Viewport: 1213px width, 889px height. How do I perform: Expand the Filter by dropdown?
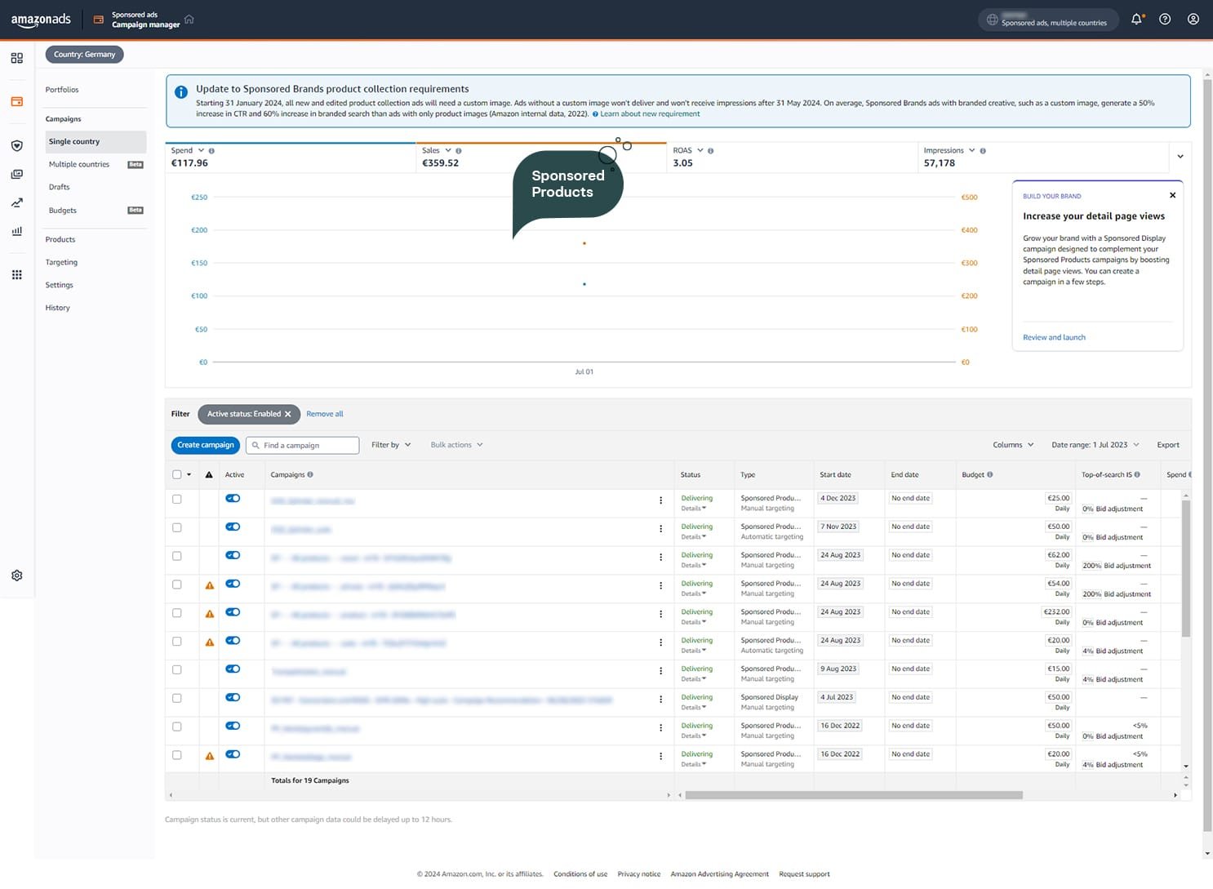tap(391, 446)
